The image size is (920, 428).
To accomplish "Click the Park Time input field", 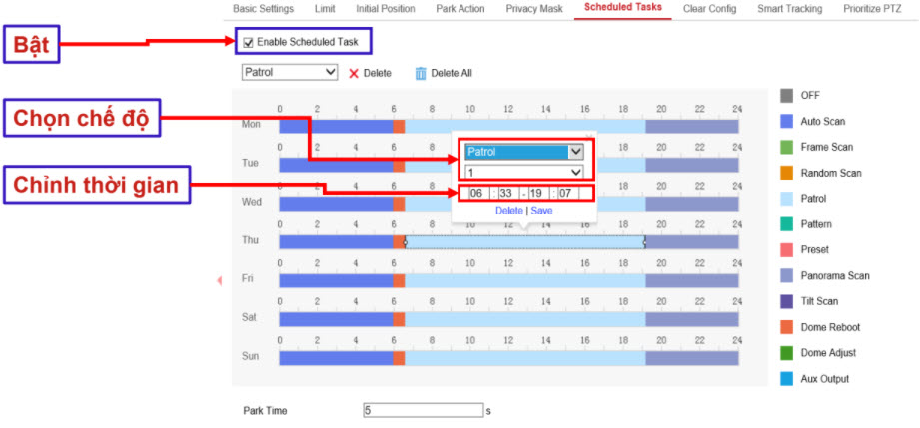I will [x=423, y=410].
